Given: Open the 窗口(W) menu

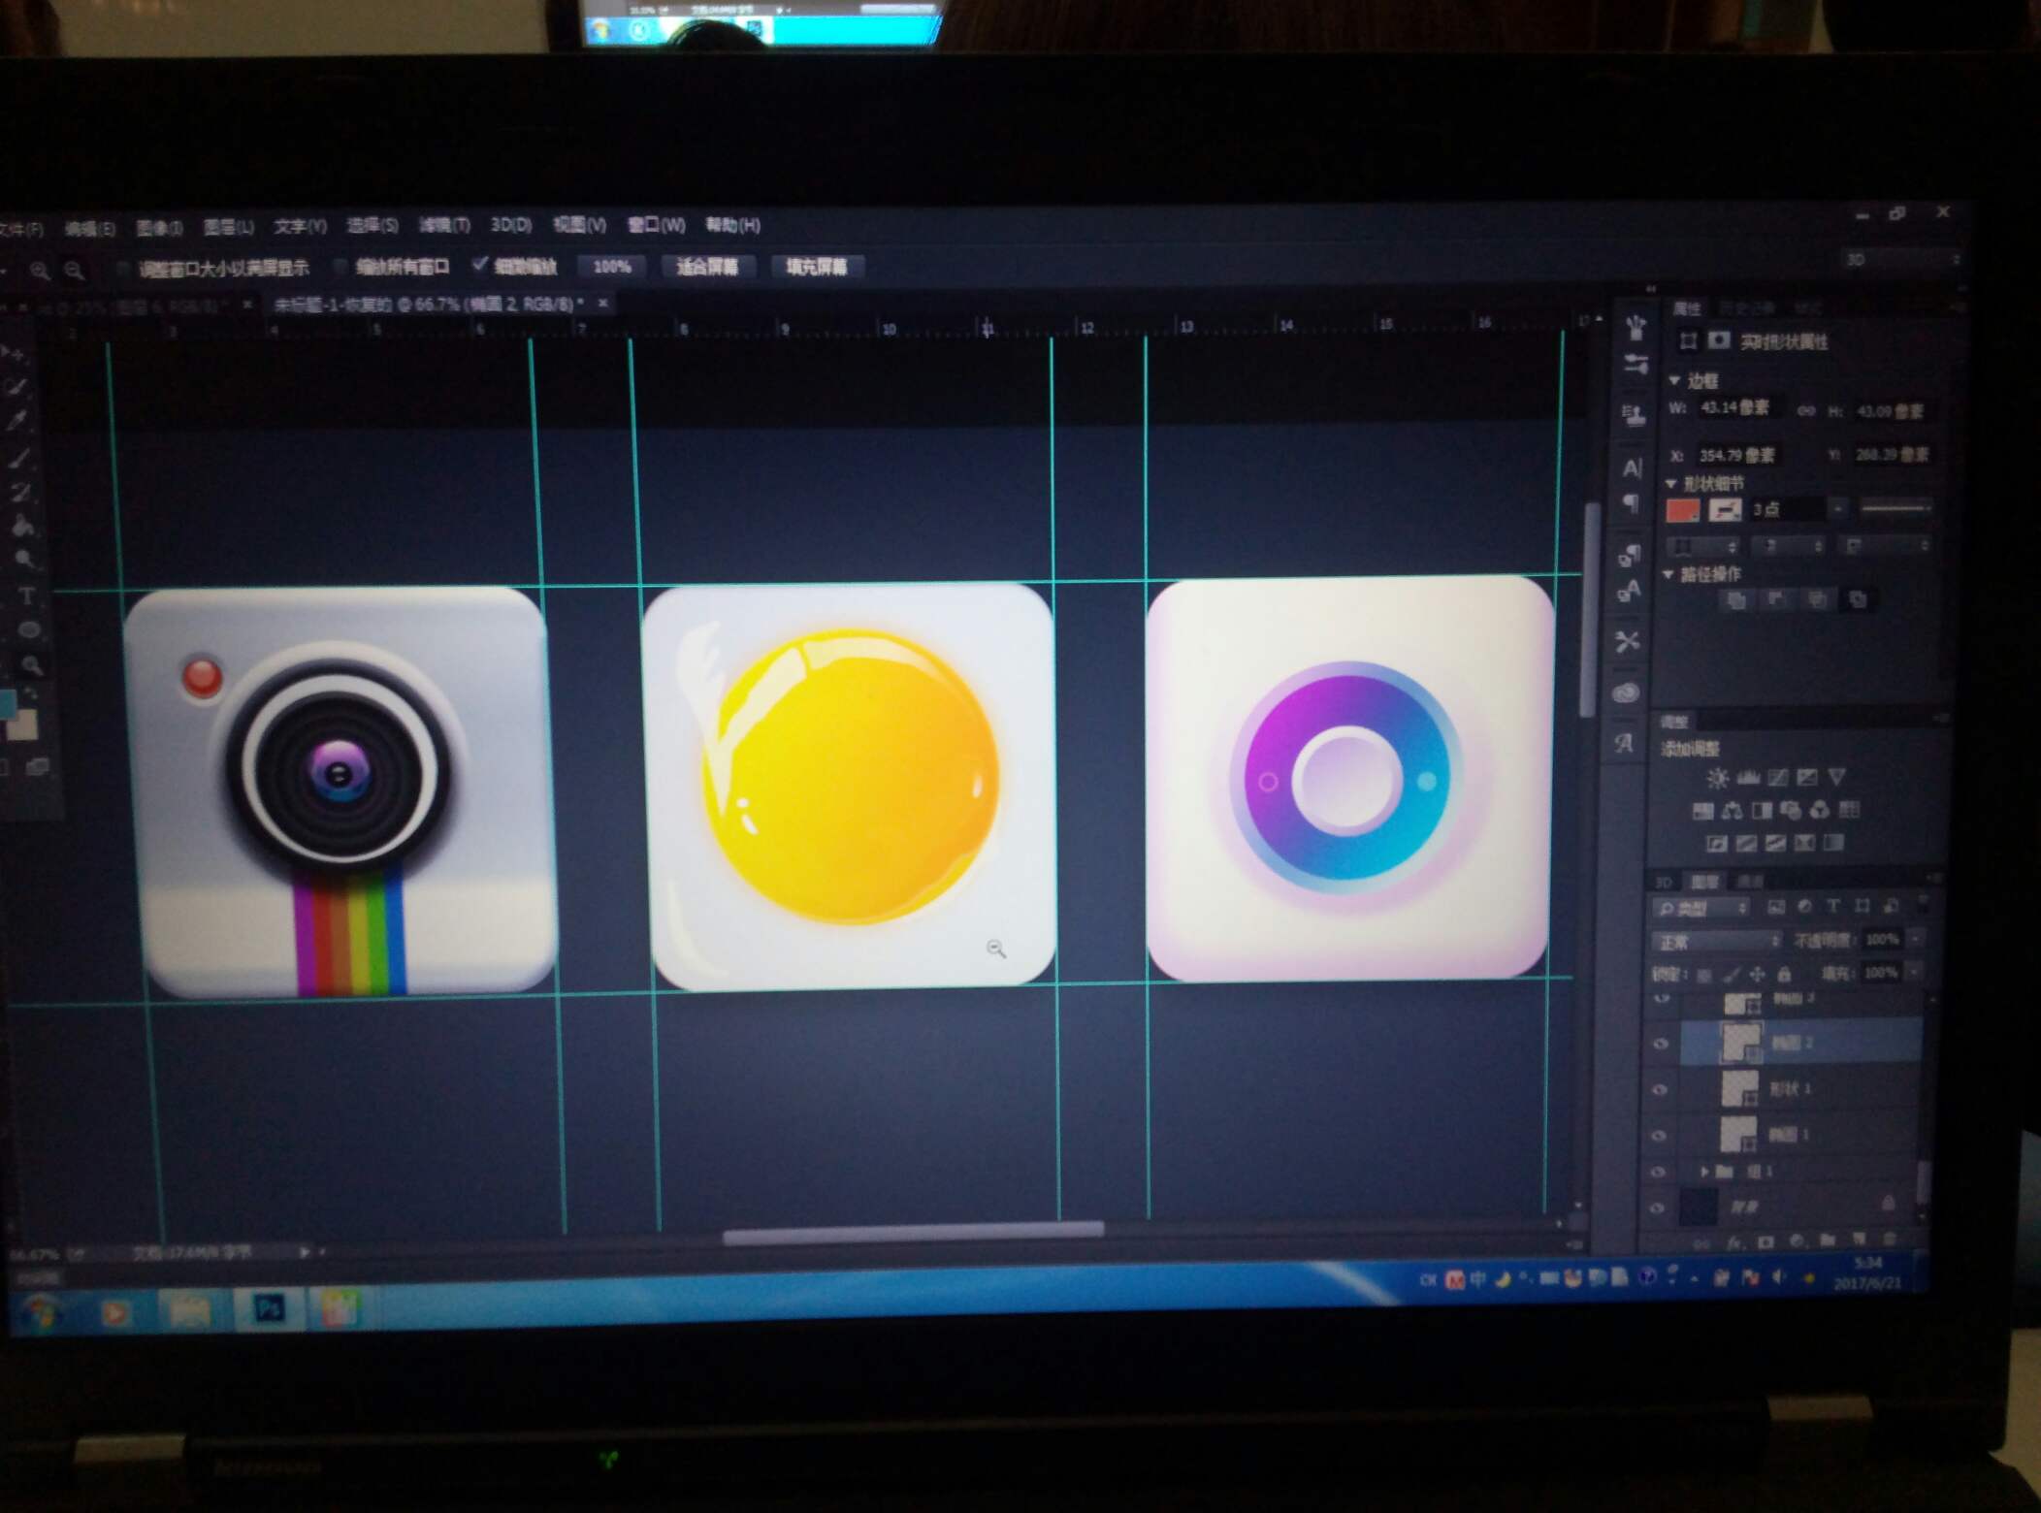Looking at the screenshot, I should click(657, 225).
